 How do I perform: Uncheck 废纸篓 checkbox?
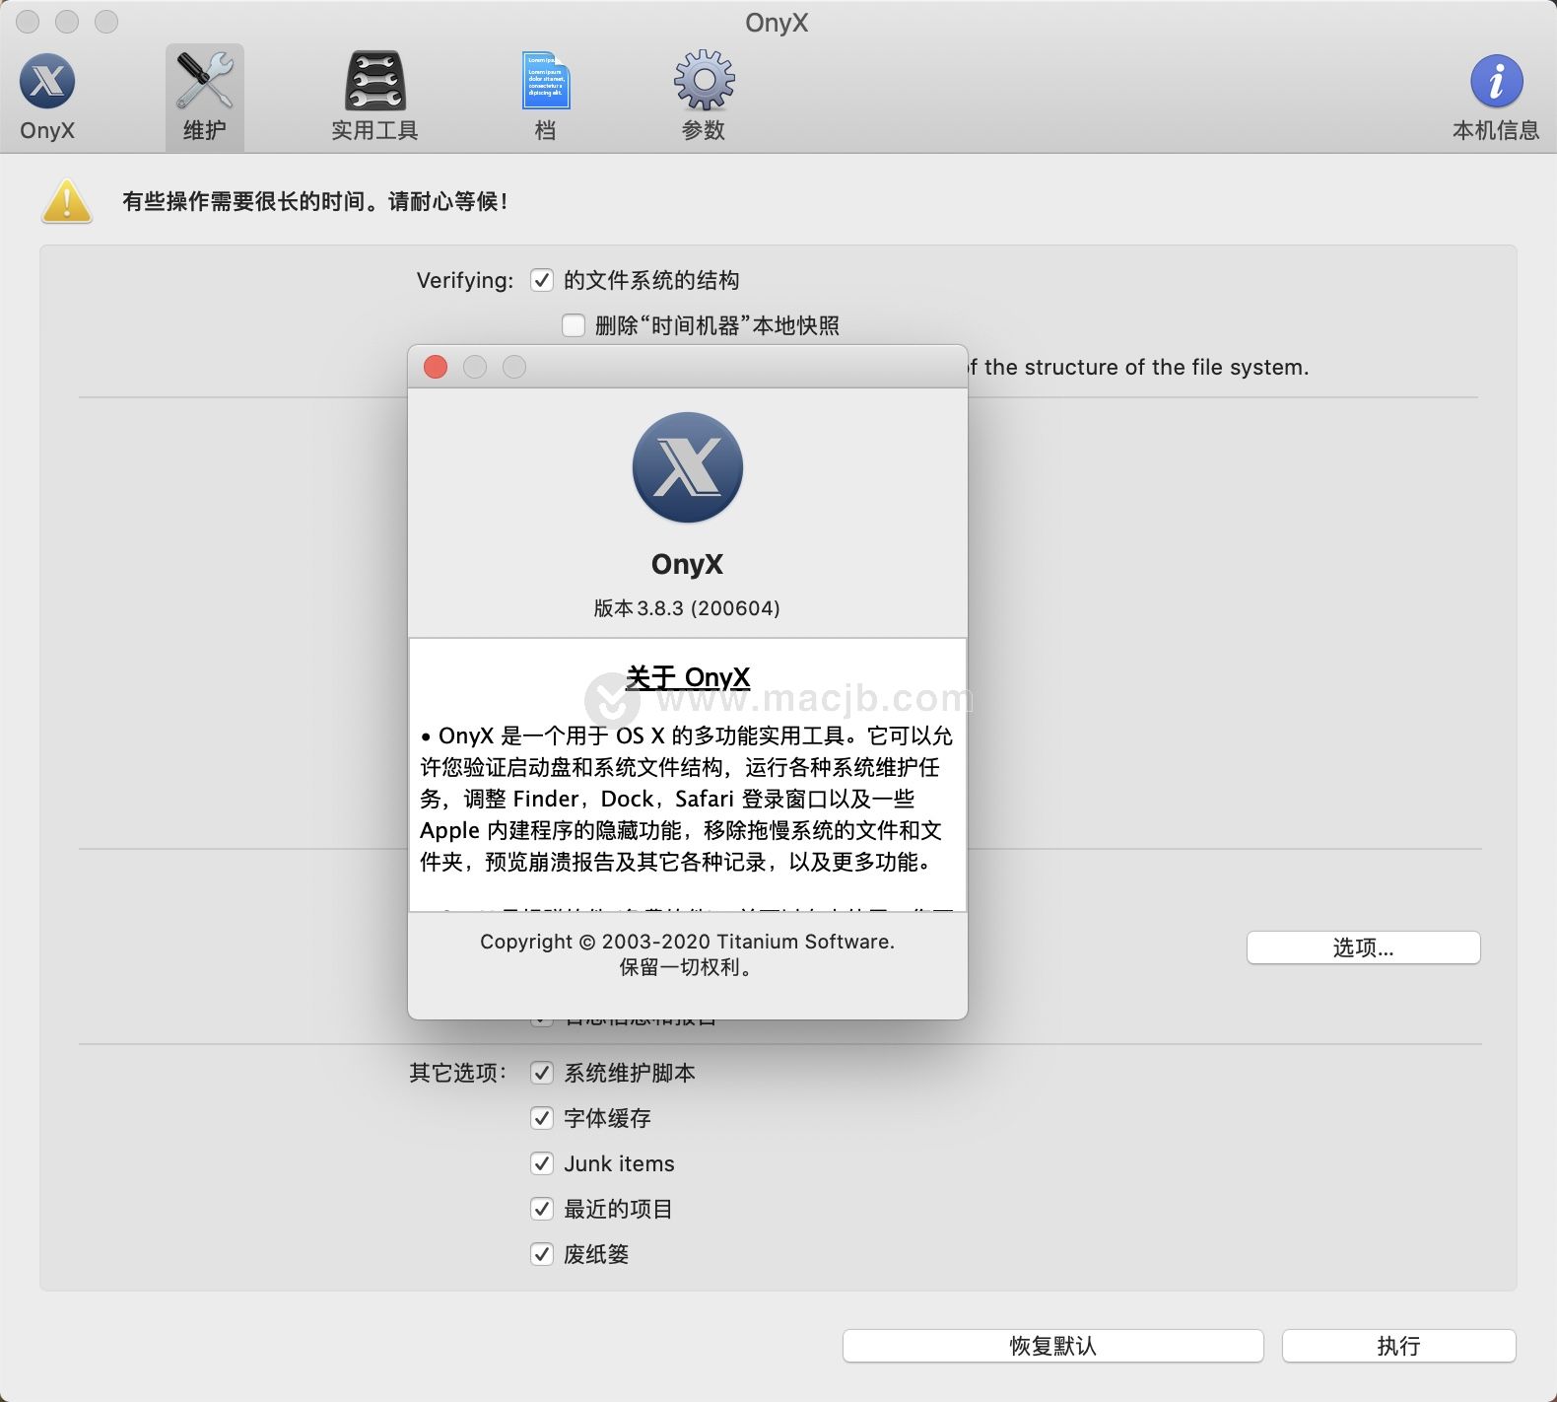542,1254
